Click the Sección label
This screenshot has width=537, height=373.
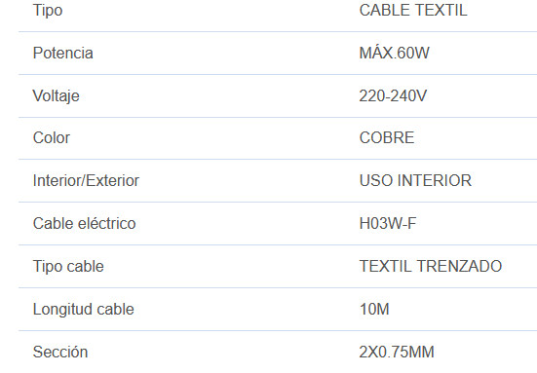(60, 352)
